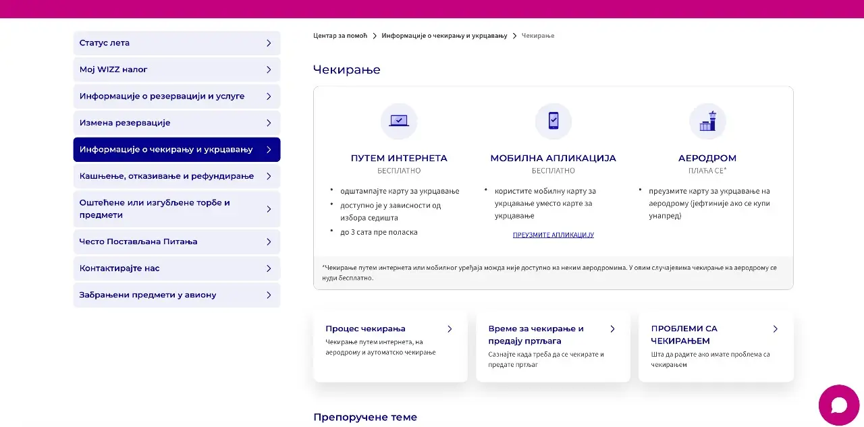This screenshot has width=864, height=427.
Task: Open Статус лета menu item
Action: pyautogui.click(x=177, y=43)
